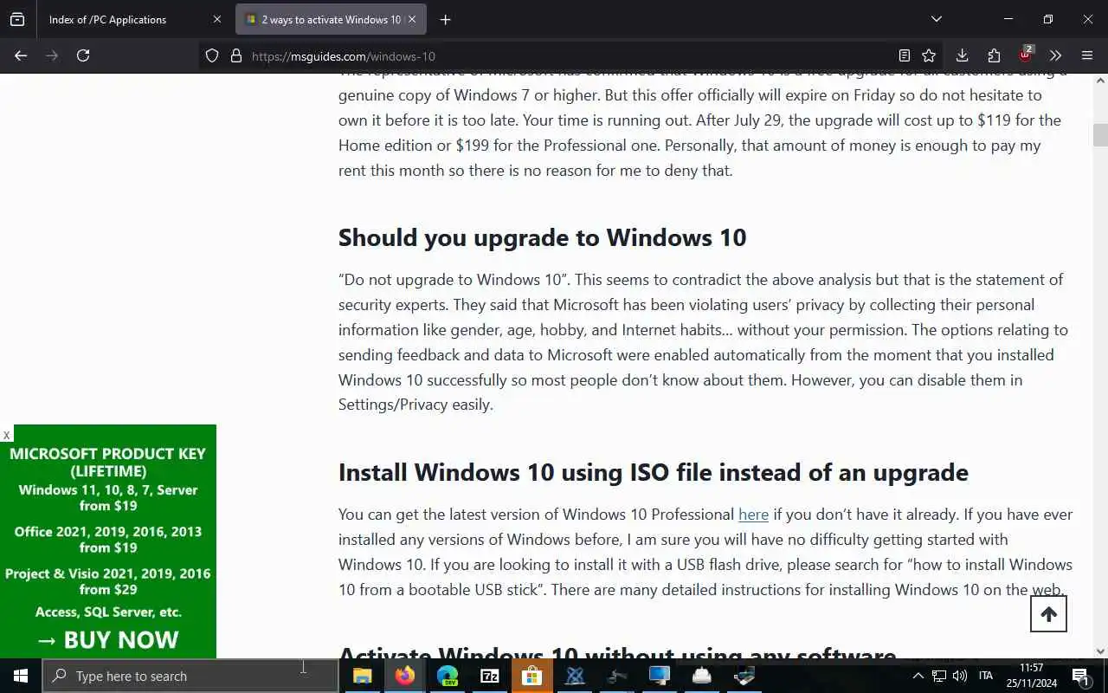
Task: Click heading 'Should you upgrade to Windows 10'
Action: 542,237
